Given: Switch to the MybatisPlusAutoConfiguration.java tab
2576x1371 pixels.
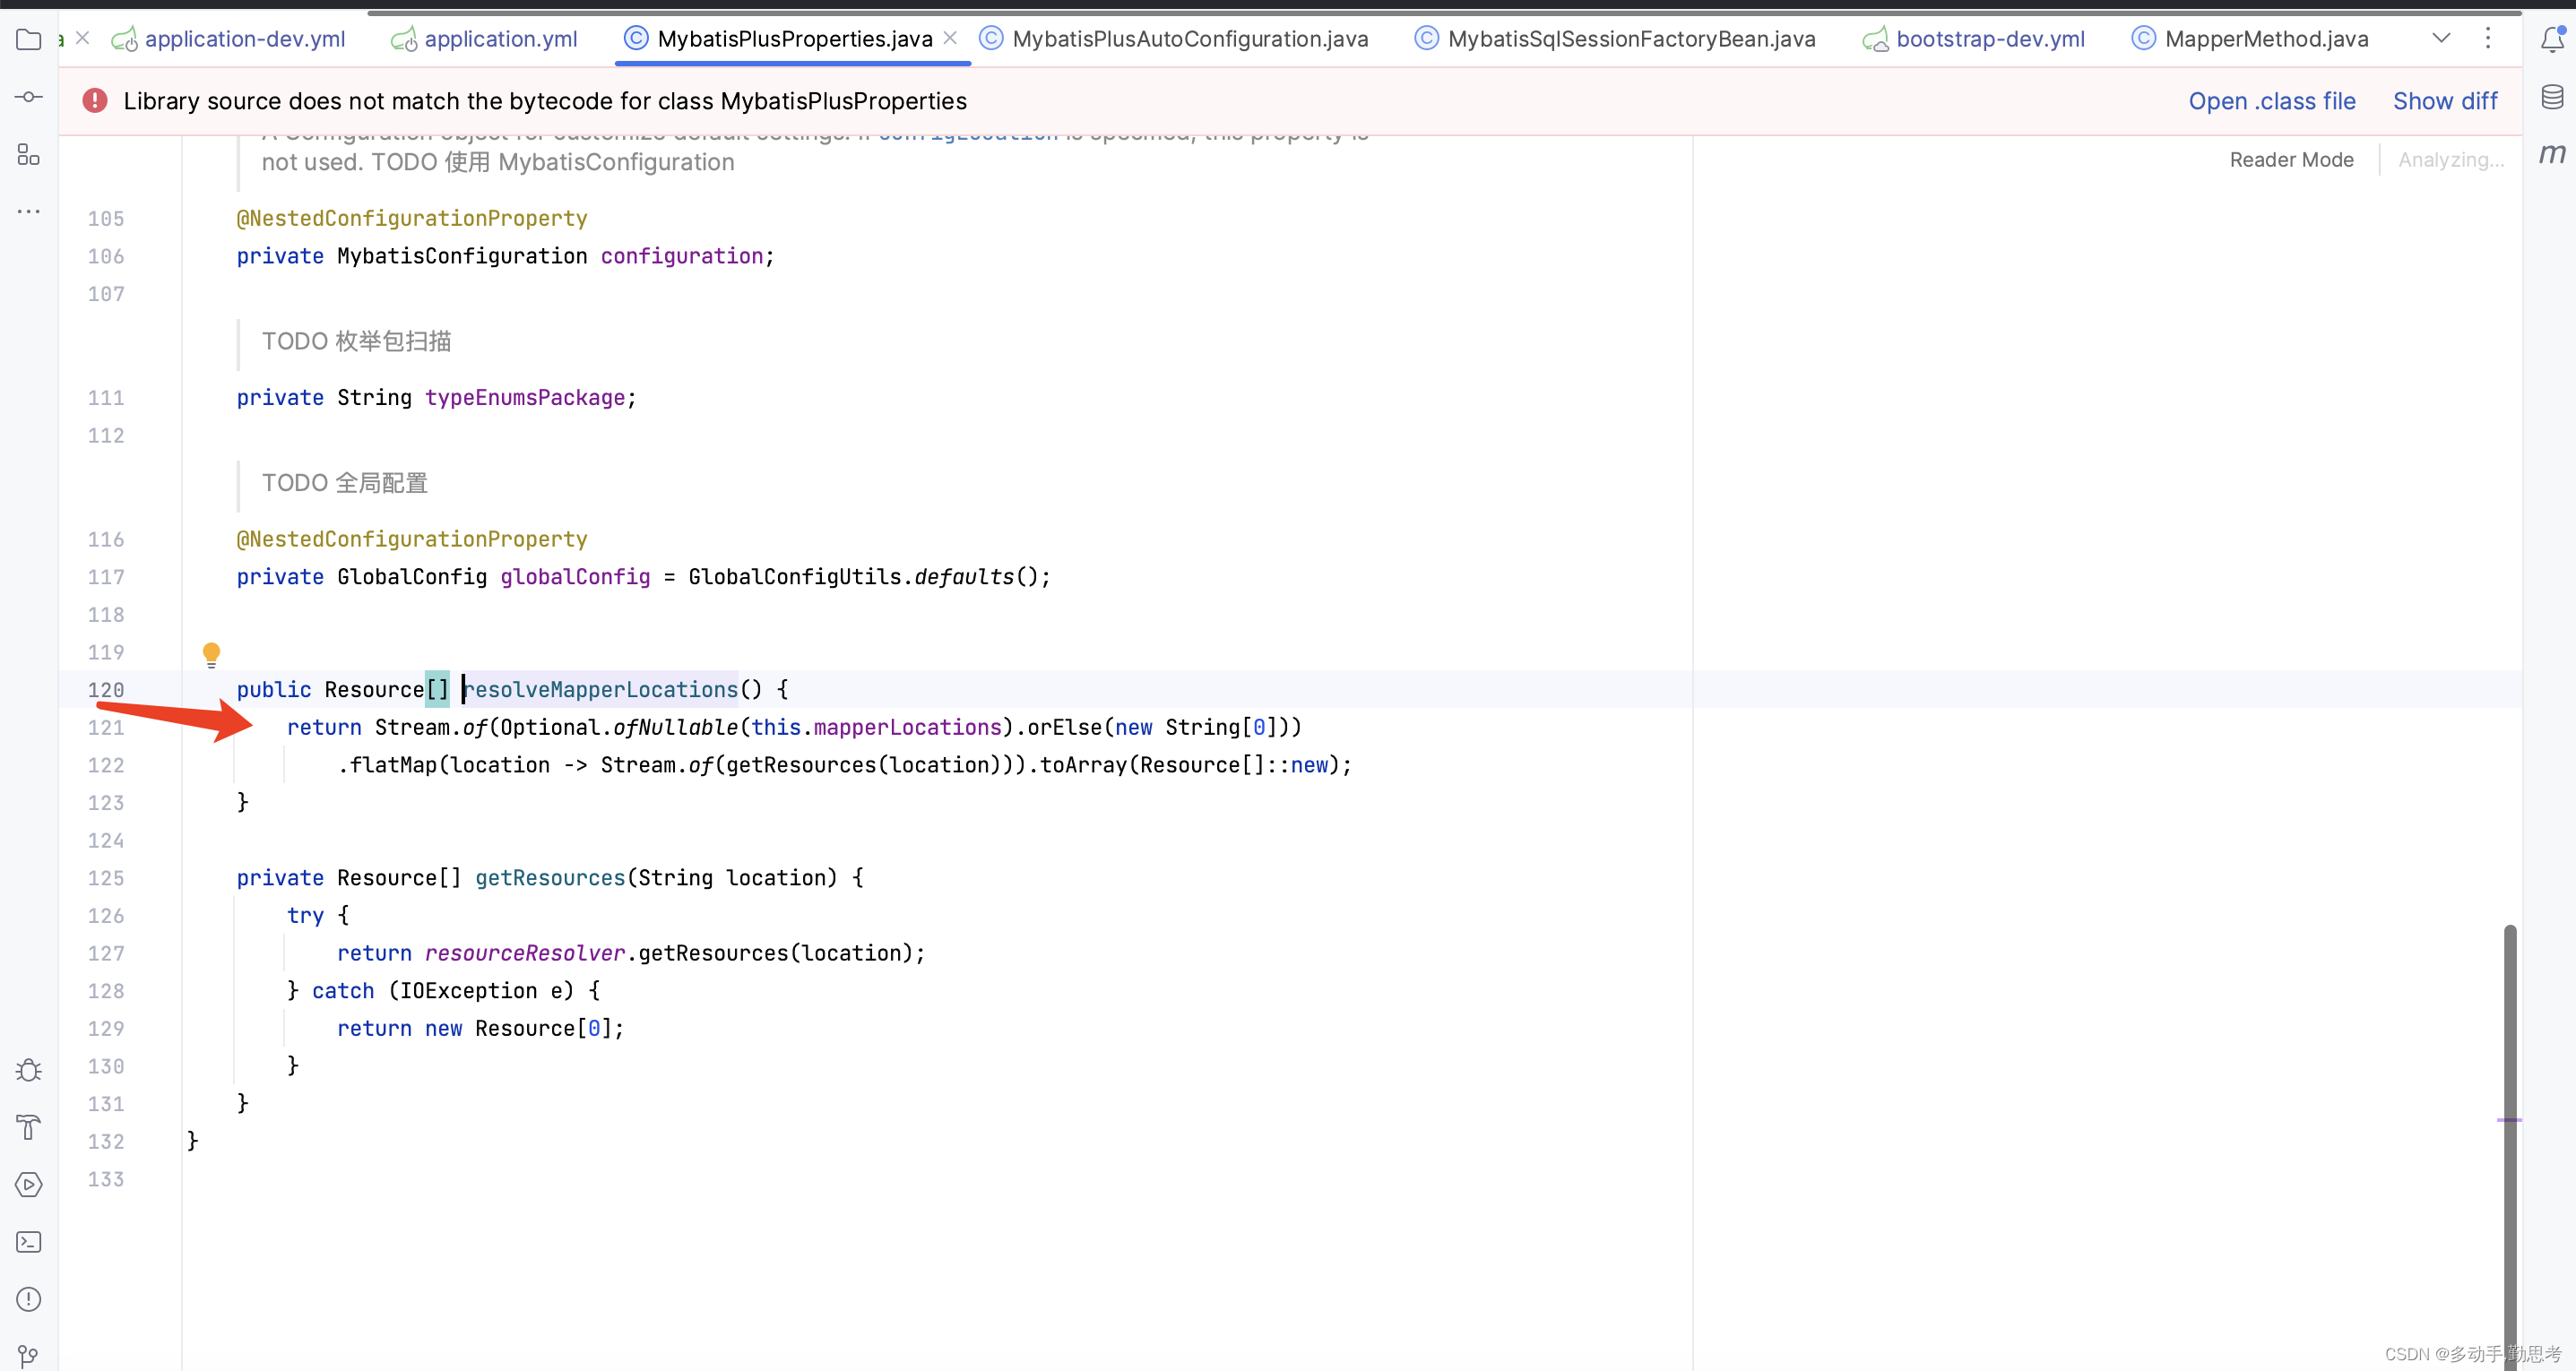Looking at the screenshot, I should pyautogui.click(x=1189, y=39).
